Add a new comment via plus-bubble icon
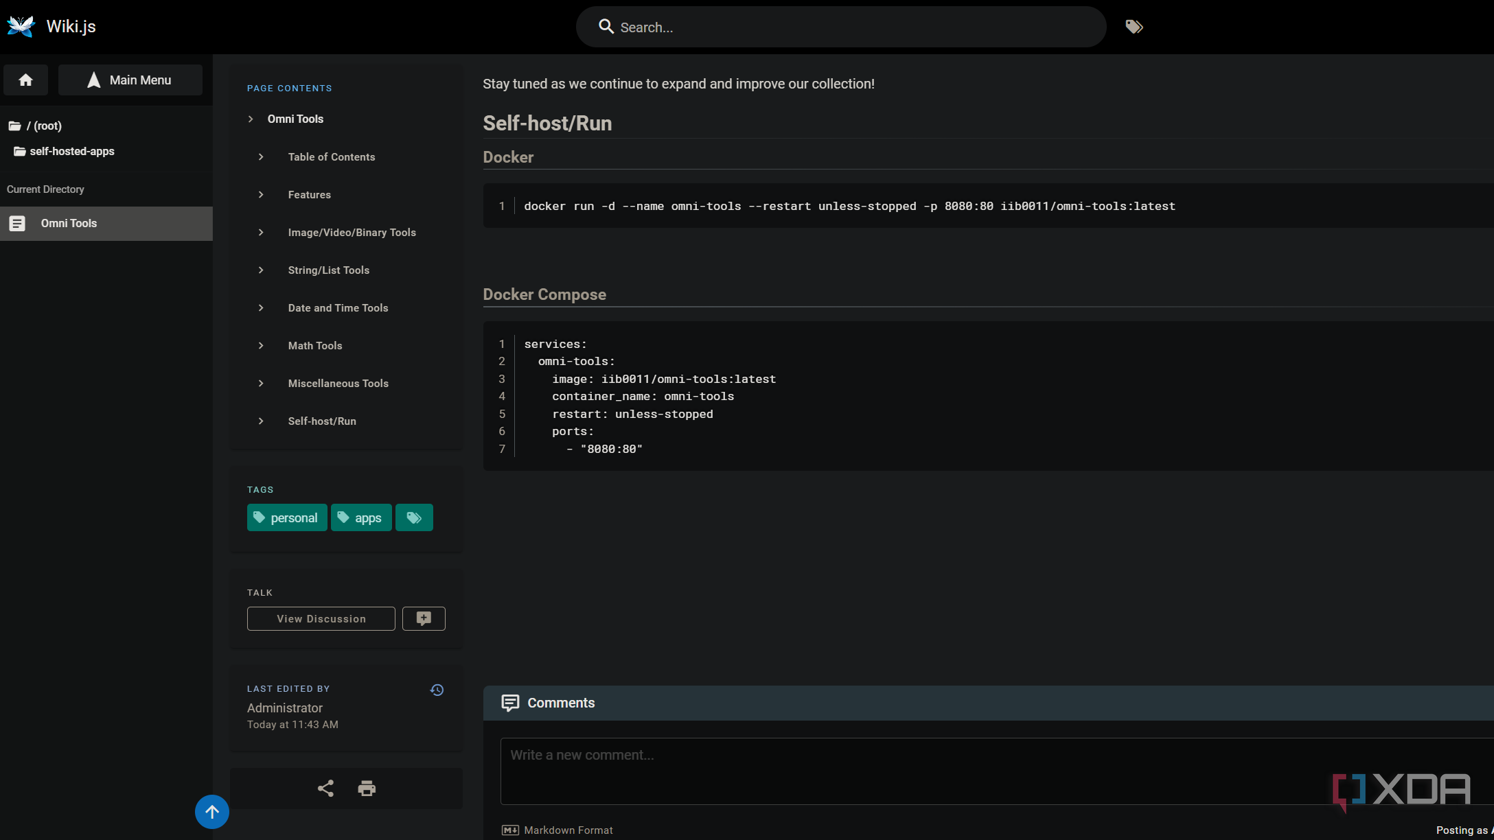 click(x=424, y=618)
